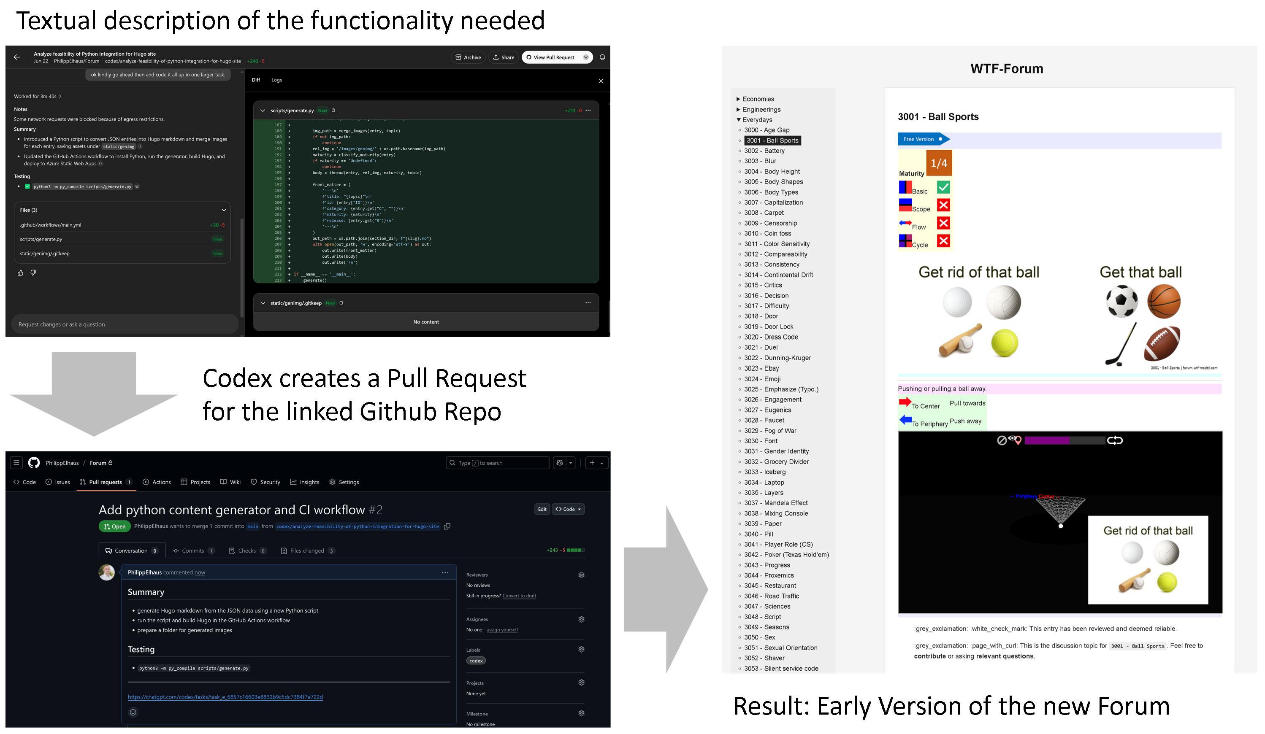Click the 'assign yourself' link
The height and width of the screenshot is (734, 1265).
(502, 630)
